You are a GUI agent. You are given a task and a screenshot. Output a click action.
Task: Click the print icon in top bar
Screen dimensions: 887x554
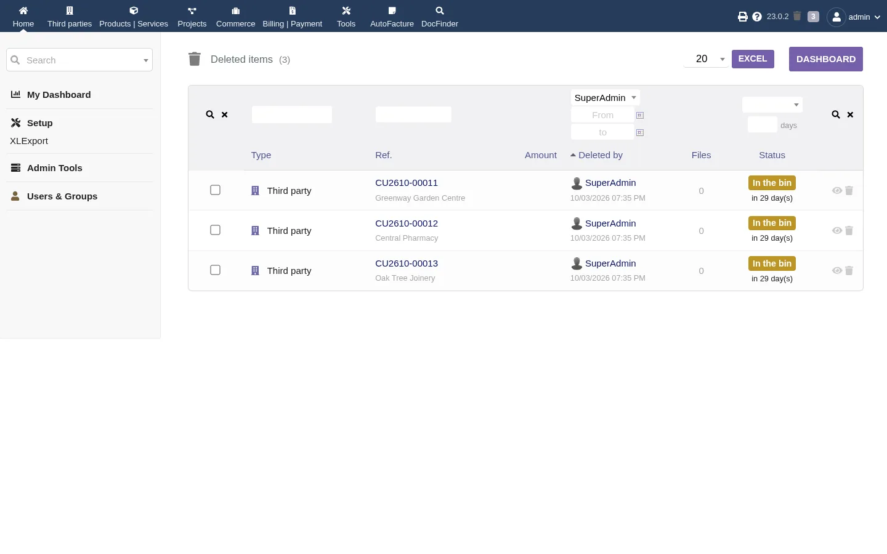click(743, 17)
